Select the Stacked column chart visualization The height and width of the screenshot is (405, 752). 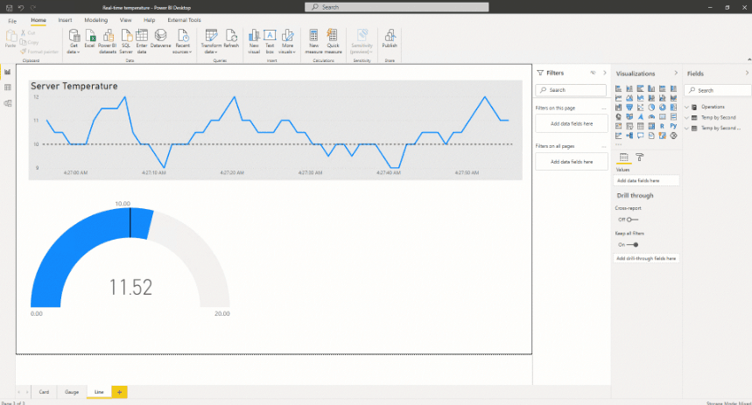coord(629,88)
